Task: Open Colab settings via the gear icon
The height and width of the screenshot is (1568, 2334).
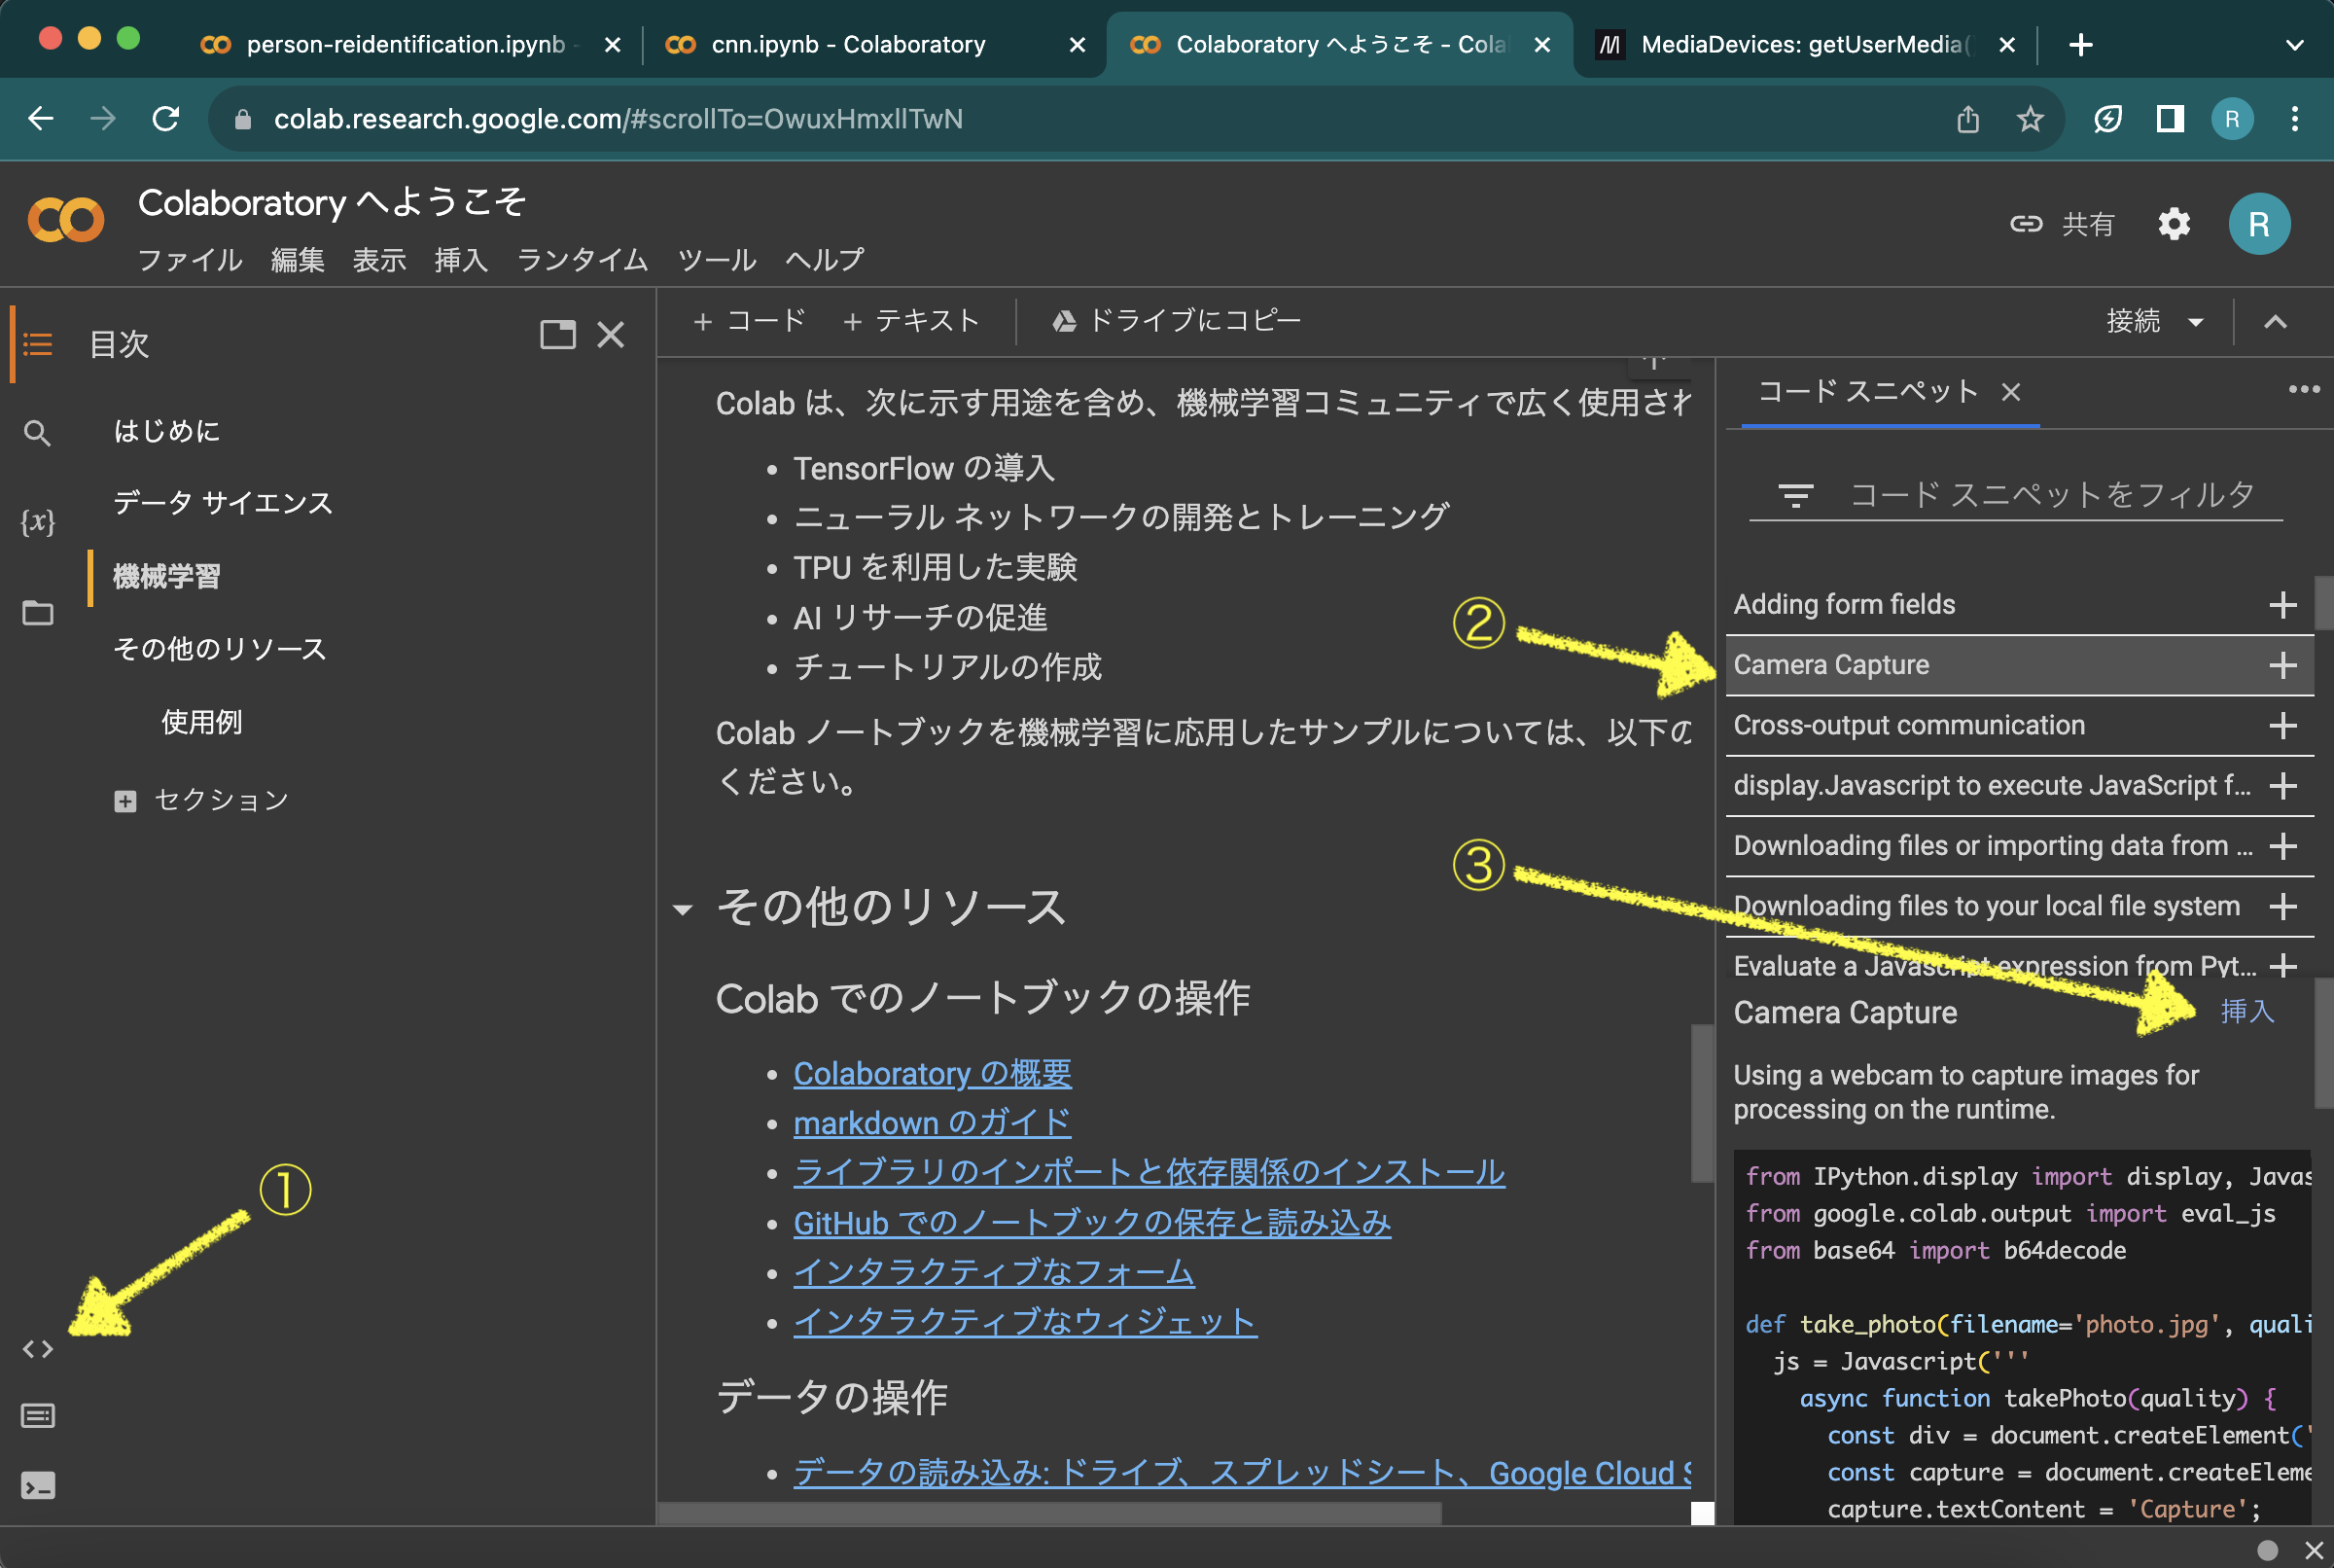Action: pyautogui.click(x=2175, y=224)
